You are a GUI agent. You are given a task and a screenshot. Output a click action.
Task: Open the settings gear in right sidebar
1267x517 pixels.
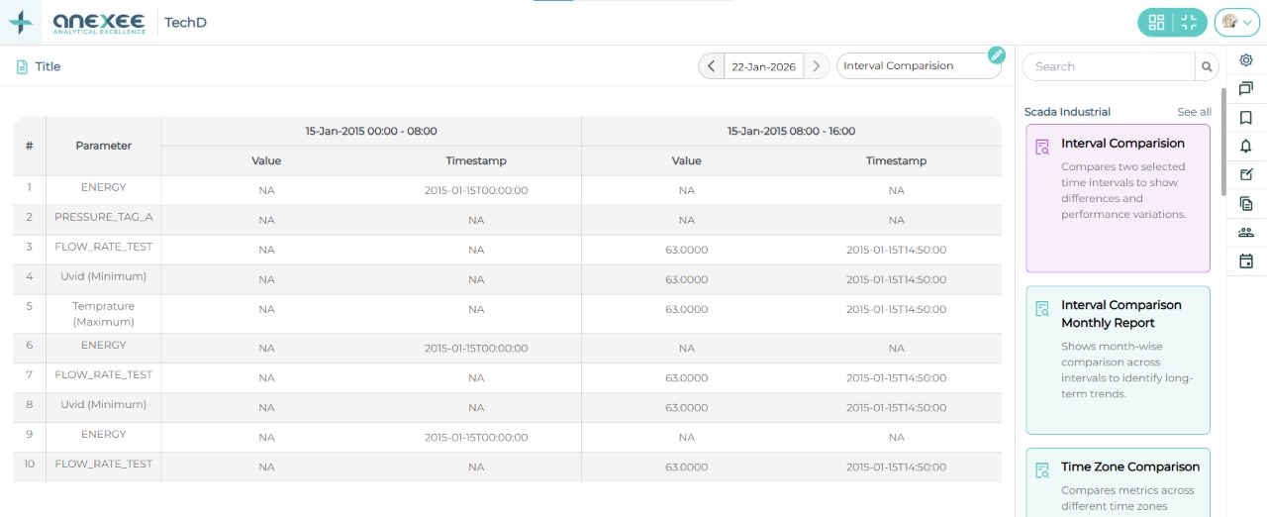(x=1246, y=60)
